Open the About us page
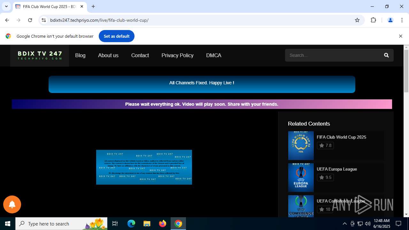Viewport: 409px width, 230px height. pos(108,55)
